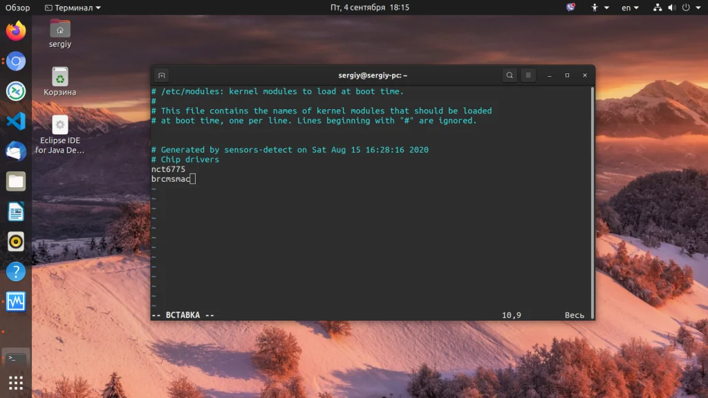Launch Firefox from the dock

tap(16, 31)
